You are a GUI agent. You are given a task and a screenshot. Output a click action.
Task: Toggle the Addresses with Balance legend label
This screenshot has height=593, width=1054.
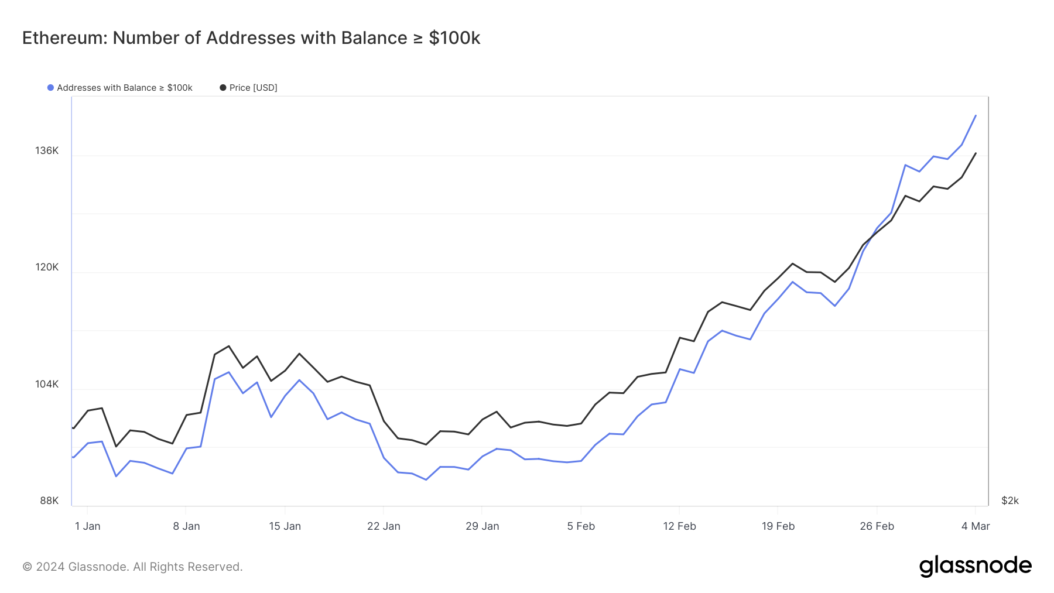(x=124, y=88)
